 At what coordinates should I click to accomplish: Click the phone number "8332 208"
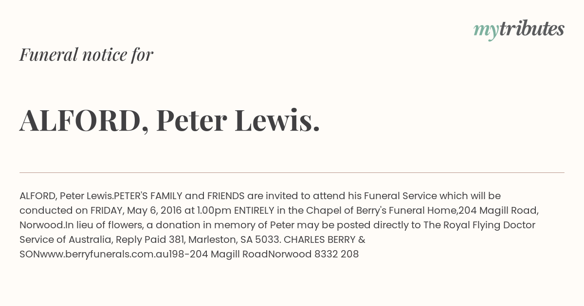(x=336, y=254)
